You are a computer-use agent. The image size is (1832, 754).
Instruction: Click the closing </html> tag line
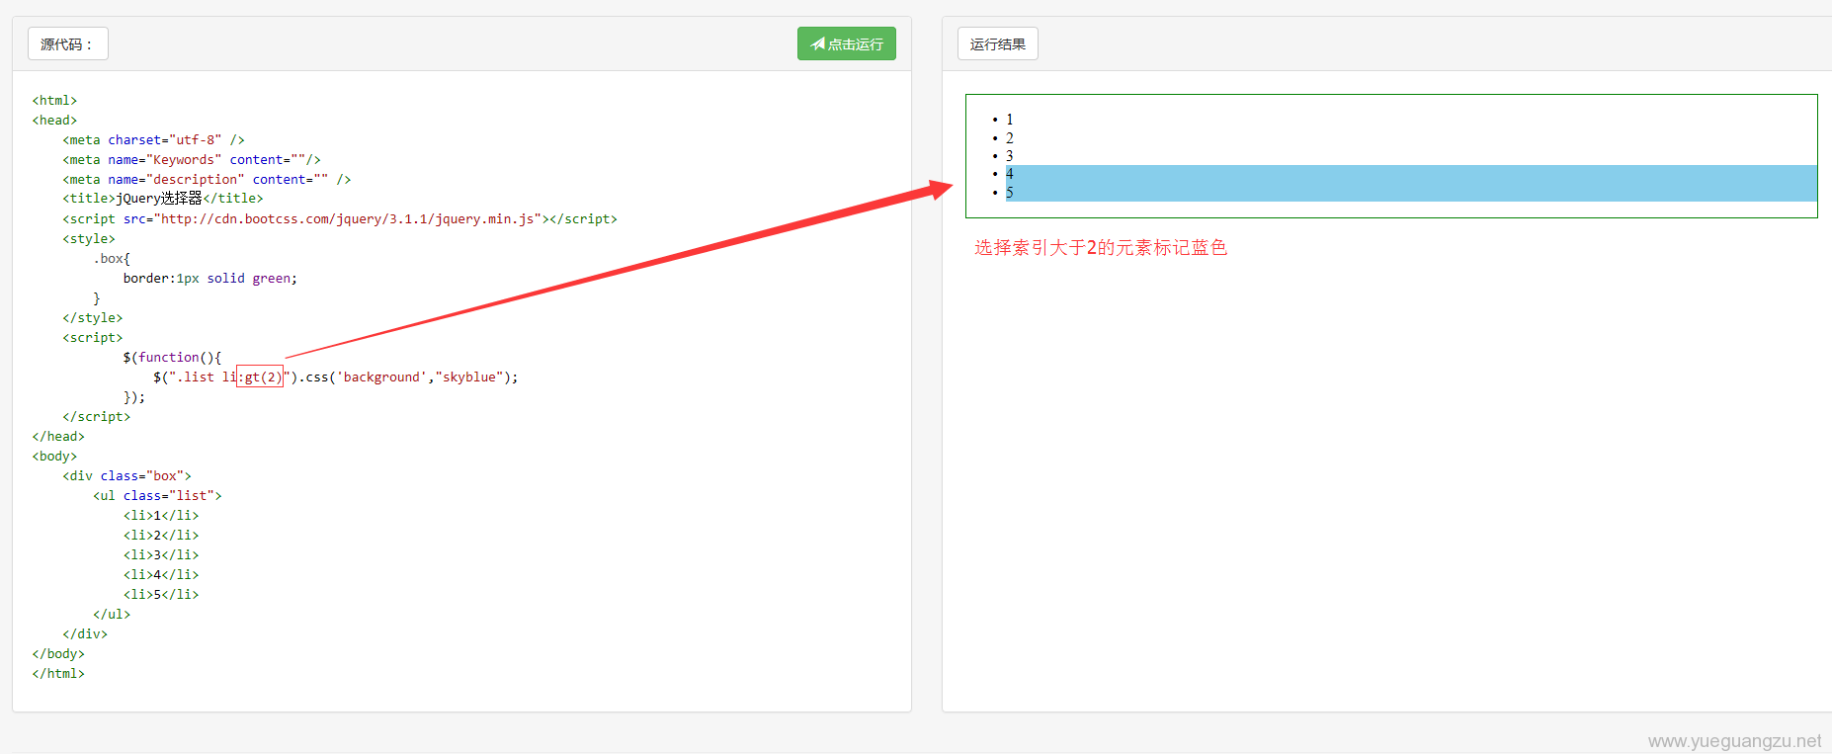58,673
